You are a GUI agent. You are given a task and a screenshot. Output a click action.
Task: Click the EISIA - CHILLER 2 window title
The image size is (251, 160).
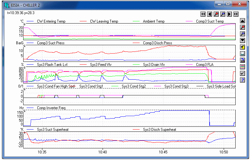pos(25,5)
